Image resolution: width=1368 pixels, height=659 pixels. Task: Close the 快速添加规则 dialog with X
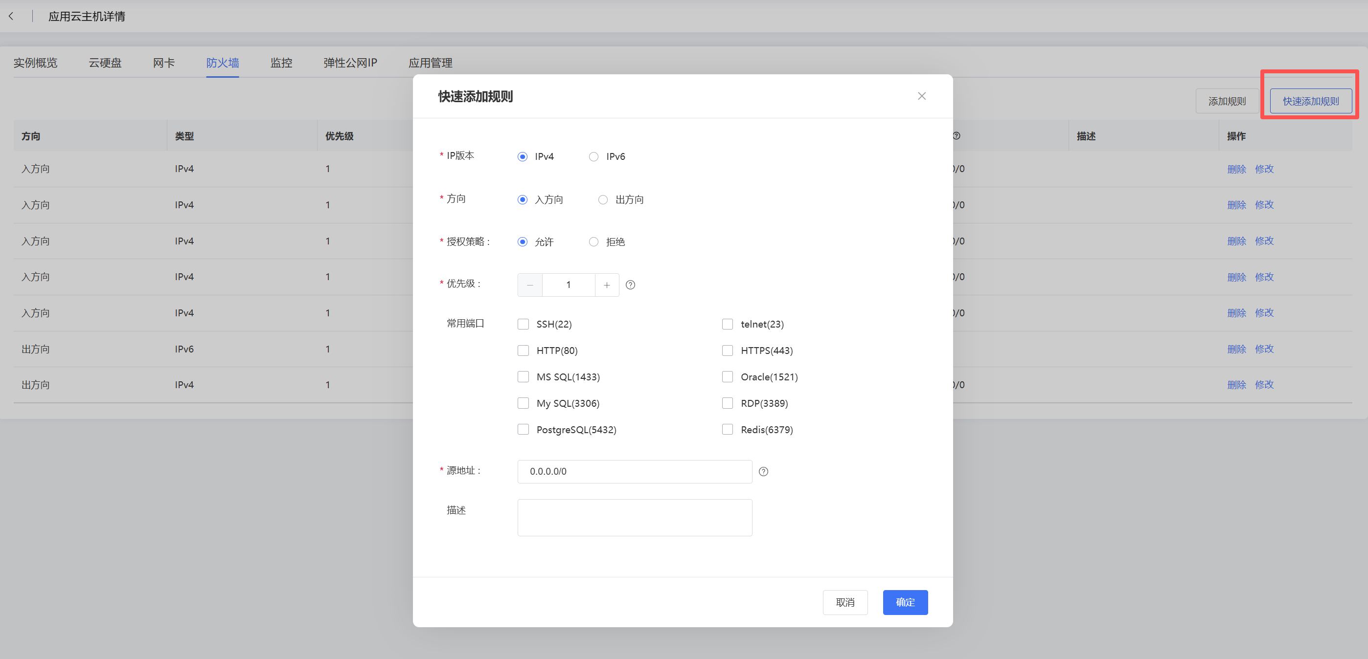click(x=922, y=96)
